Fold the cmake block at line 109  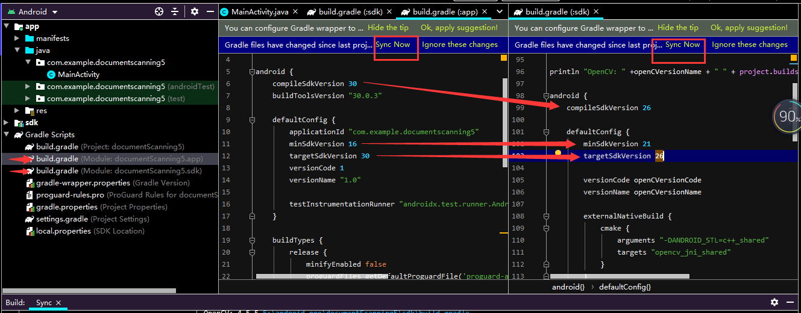point(546,228)
